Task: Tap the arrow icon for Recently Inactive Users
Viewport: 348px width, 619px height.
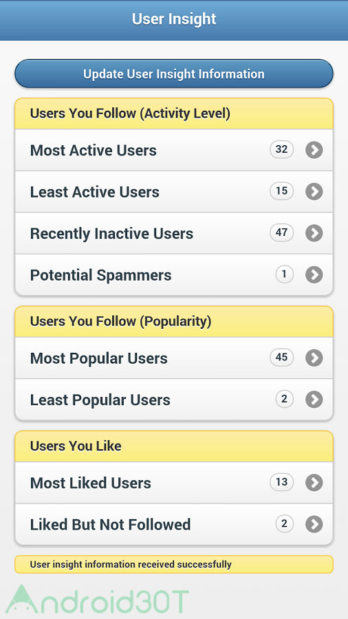Action: [x=314, y=233]
